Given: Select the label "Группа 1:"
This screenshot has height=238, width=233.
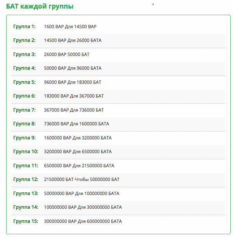Looking at the screenshot, I should [x=24, y=26].
